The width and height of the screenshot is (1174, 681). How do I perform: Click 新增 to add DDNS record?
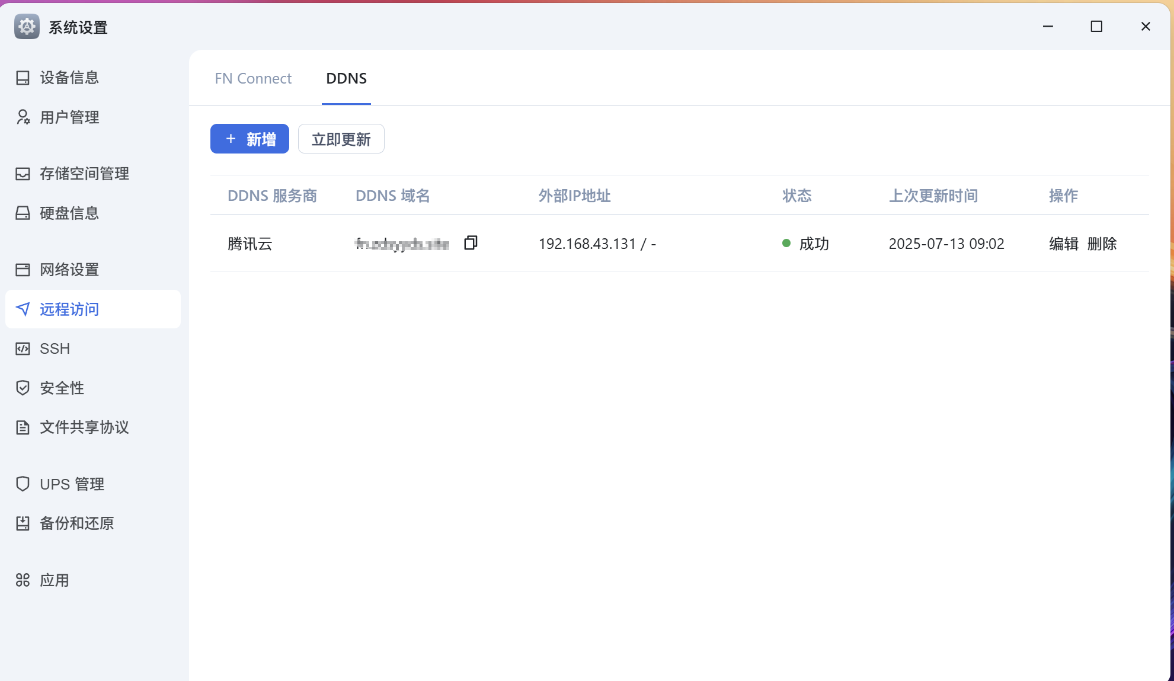coord(249,139)
